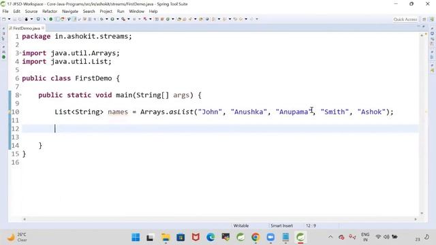Click the Save All toolbar icon
The width and height of the screenshot is (436, 245).
tap(20, 19)
